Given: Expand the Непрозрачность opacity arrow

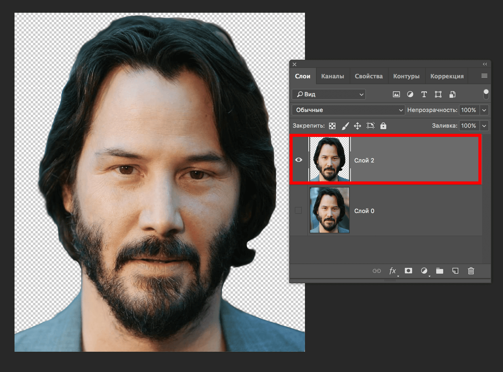Looking at the screenshot, I should tap(484, 110).
